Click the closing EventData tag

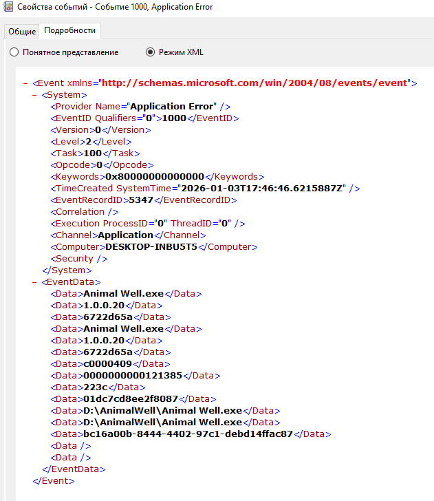pos(74,469)
